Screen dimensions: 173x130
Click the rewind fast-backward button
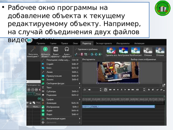(114, 90)
